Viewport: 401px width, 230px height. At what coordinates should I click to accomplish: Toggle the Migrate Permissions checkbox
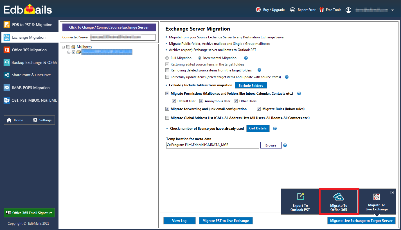pos(167,94)
